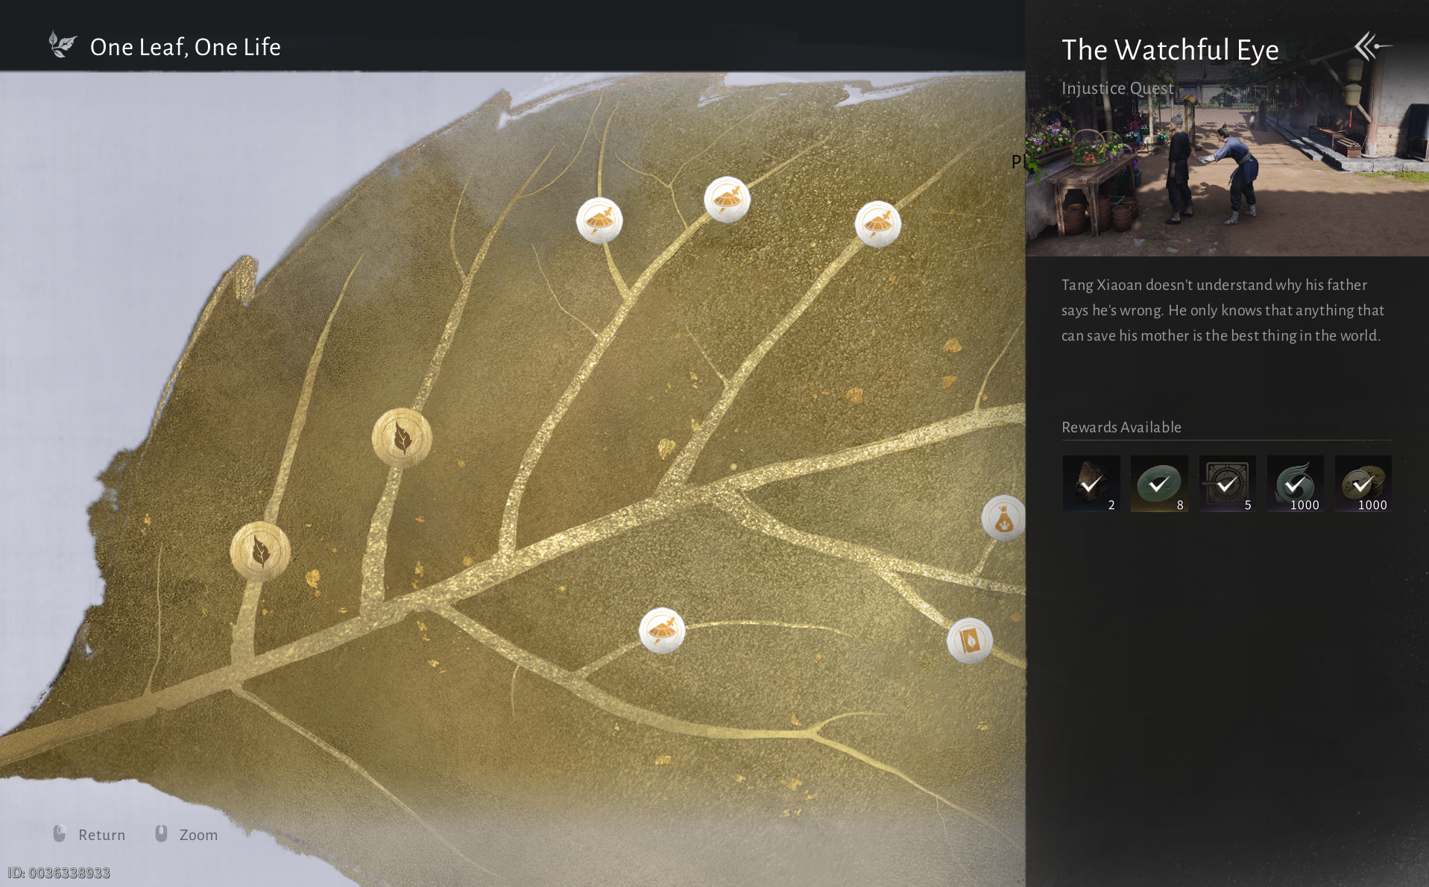
Task: Select the checked swirl reward showing 1000
Action: click(x=1296, y=484)
